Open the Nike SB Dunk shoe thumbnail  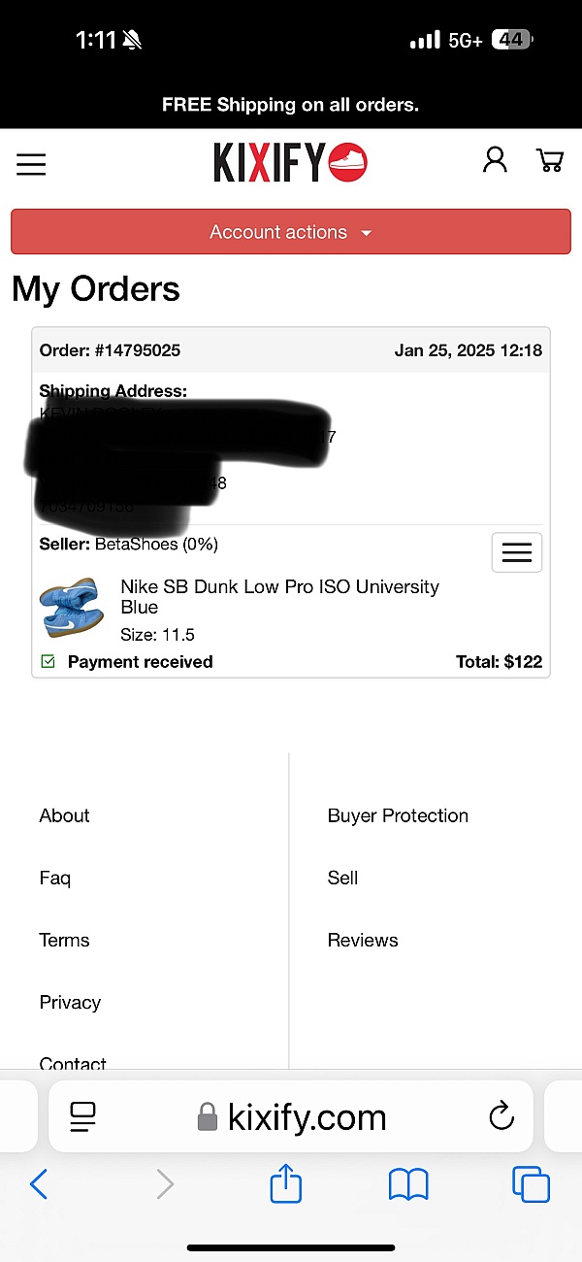click(71, 608)
